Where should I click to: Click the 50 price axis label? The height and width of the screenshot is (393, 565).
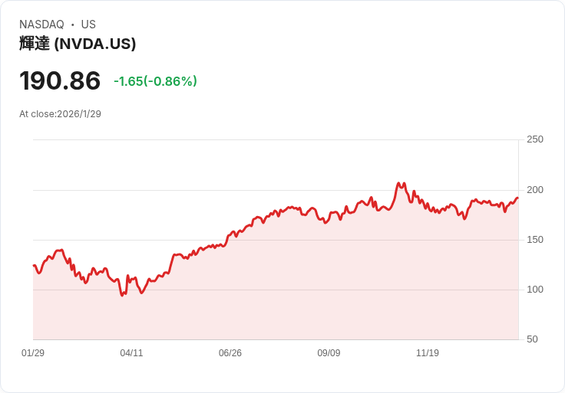coord(532,339)
